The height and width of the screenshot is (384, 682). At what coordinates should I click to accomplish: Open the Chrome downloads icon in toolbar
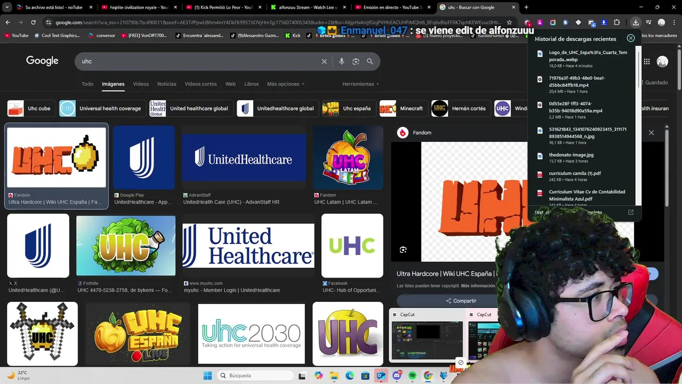[x=636, y=22]
